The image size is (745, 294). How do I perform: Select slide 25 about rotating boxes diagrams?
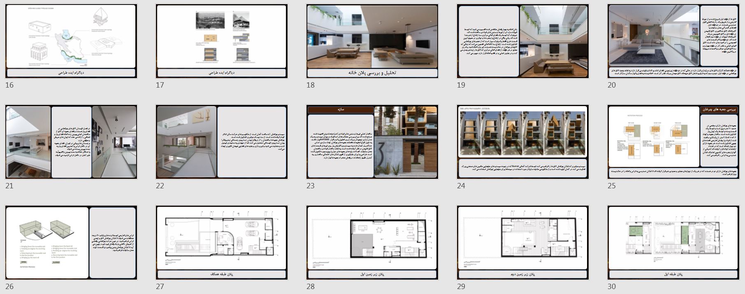pos(673,142)
